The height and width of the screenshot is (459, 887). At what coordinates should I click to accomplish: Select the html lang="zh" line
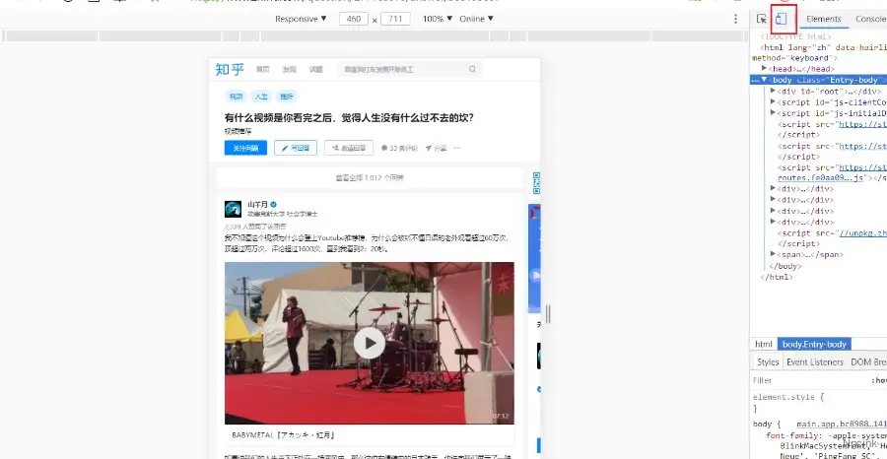tap(823, 47)
